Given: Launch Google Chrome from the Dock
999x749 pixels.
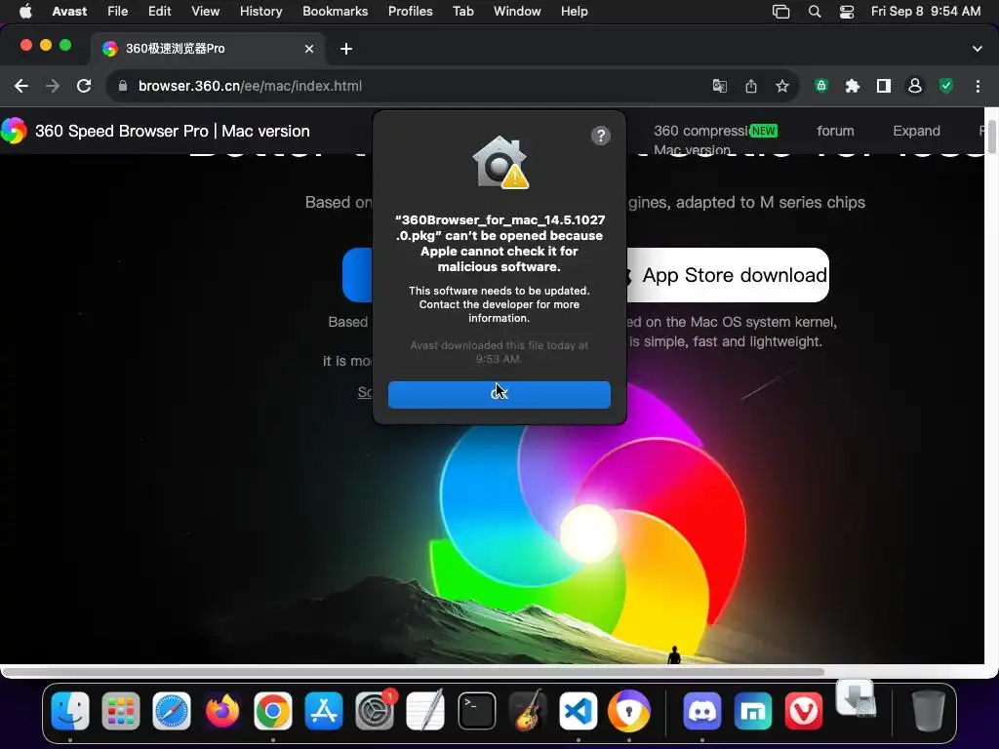Looking at the screenshot, I should [273, 711].
